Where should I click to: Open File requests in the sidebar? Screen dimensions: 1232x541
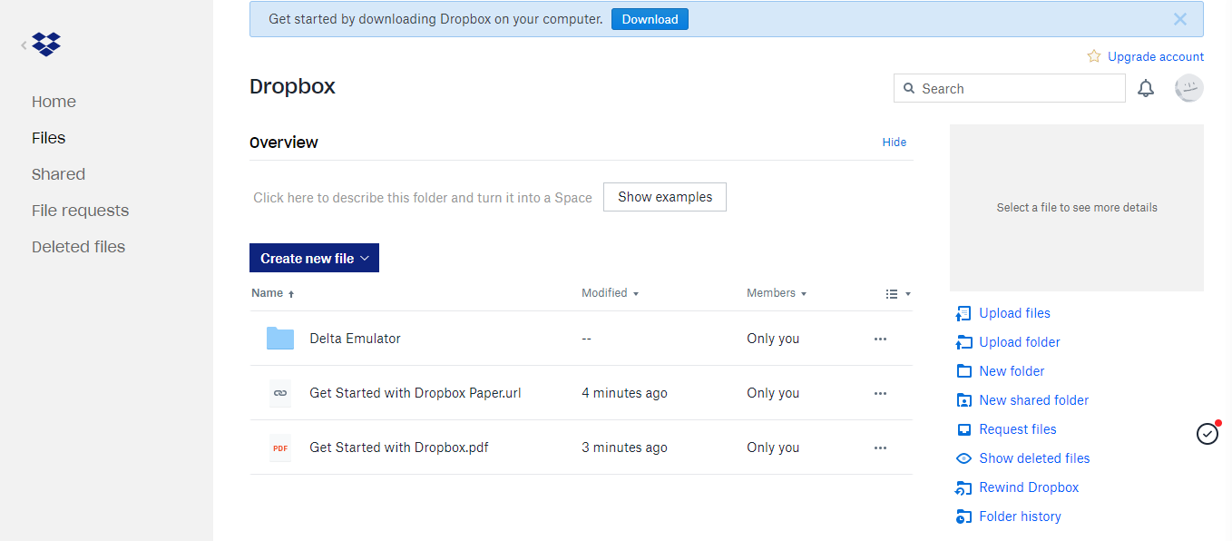pos(80,211)
